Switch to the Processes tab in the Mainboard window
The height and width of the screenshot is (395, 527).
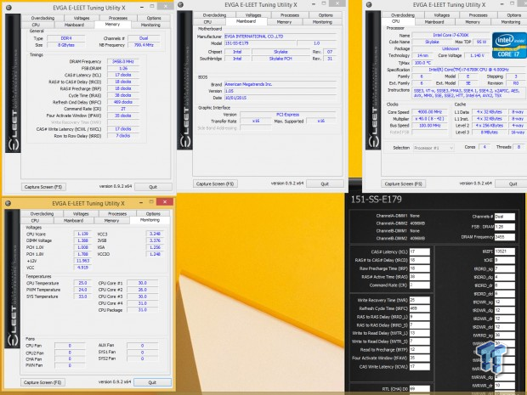tap(289, 15)
